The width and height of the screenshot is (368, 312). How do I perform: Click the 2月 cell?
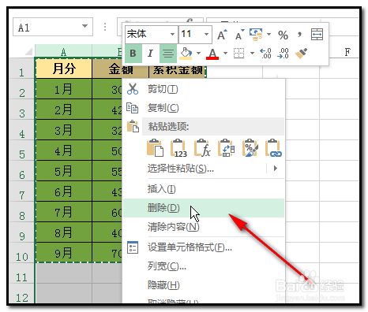(64, 110)
